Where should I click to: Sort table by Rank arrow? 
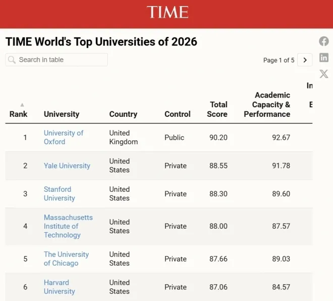pyautogui.click(x=22, y=105)
